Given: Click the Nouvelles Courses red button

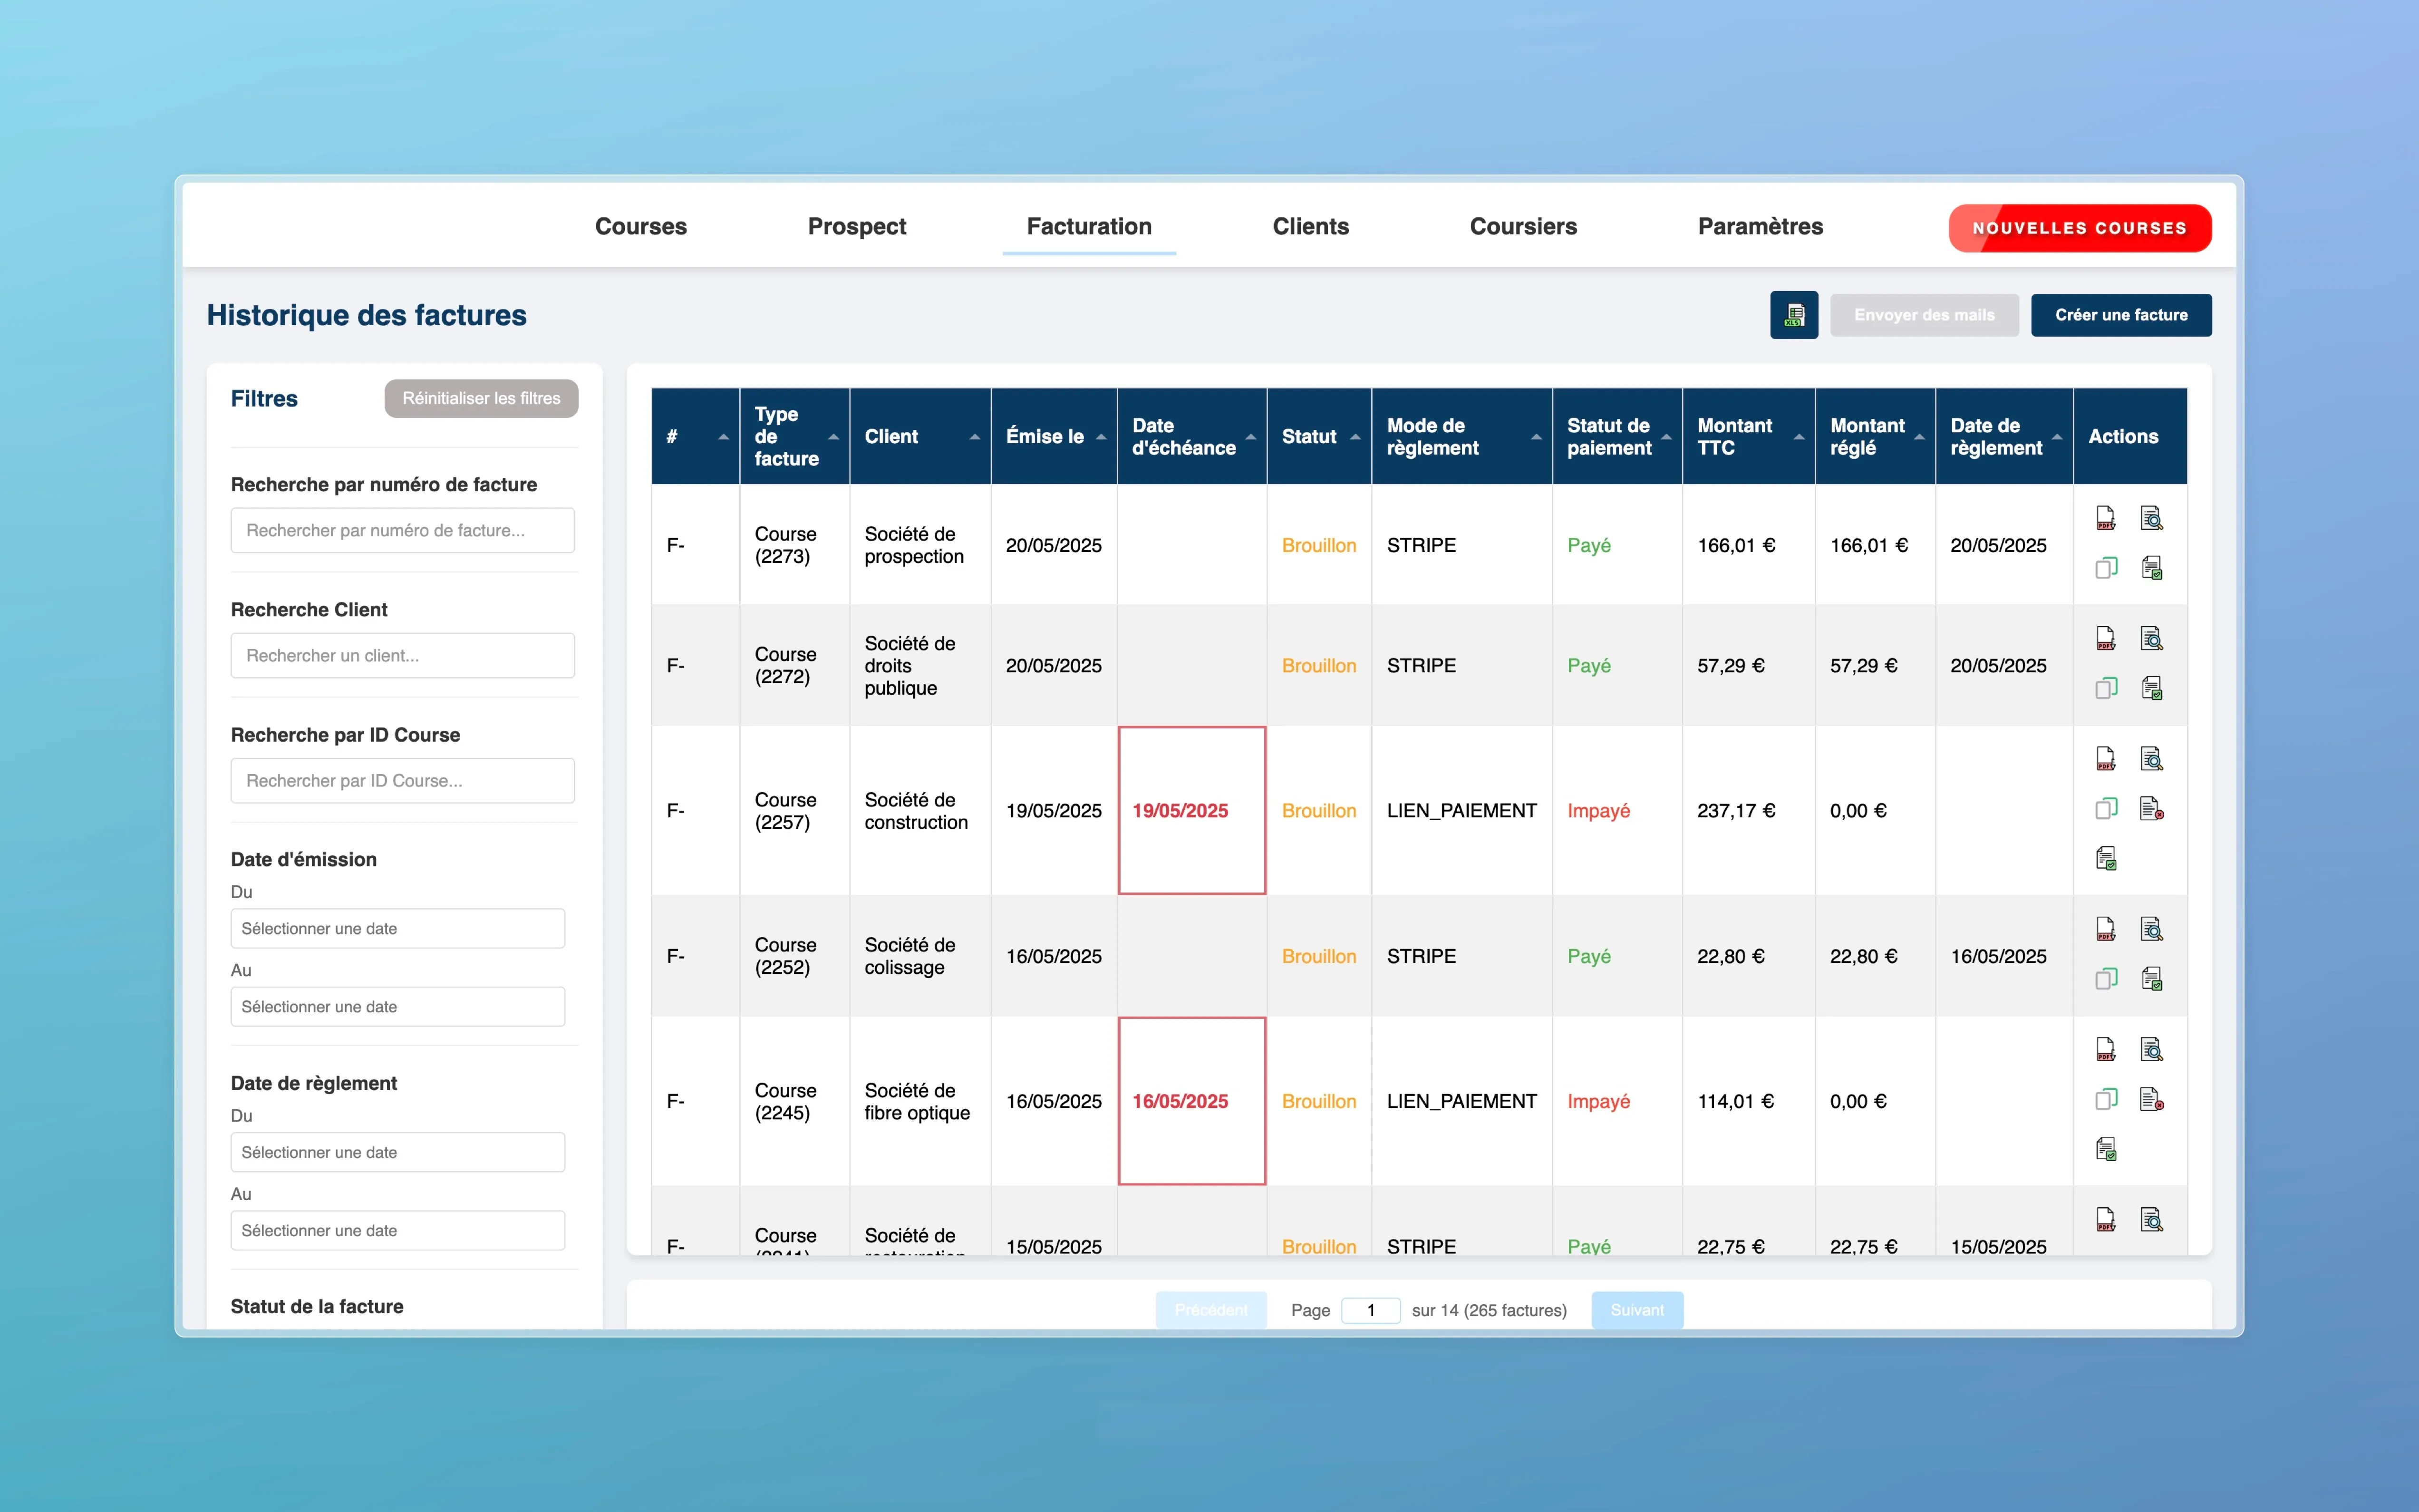Looking at the screenshot, I should 2079,228.
